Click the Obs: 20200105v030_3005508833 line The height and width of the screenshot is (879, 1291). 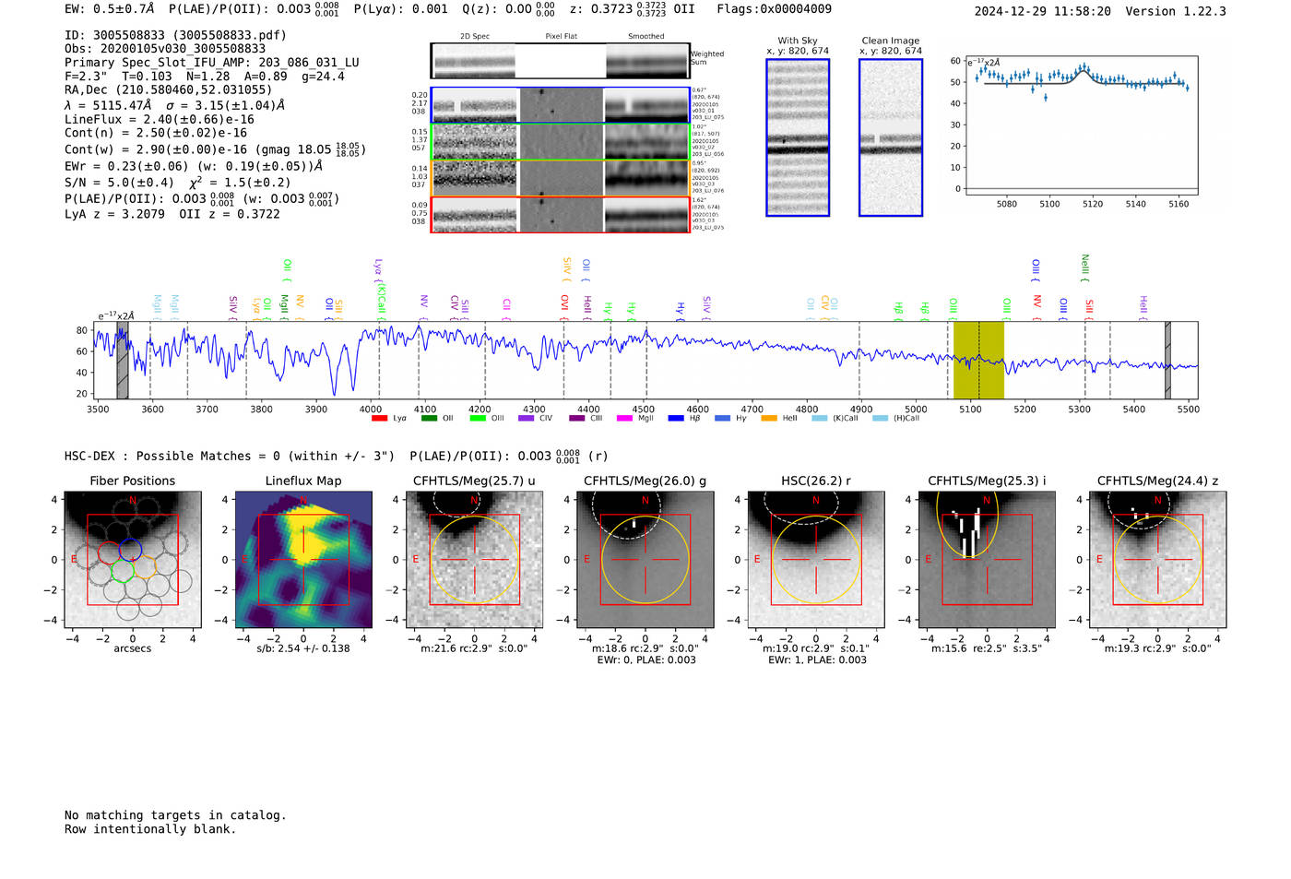tap(165, 49)
